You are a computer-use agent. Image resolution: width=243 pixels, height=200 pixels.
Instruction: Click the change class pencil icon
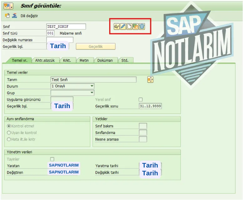point(123,27)
